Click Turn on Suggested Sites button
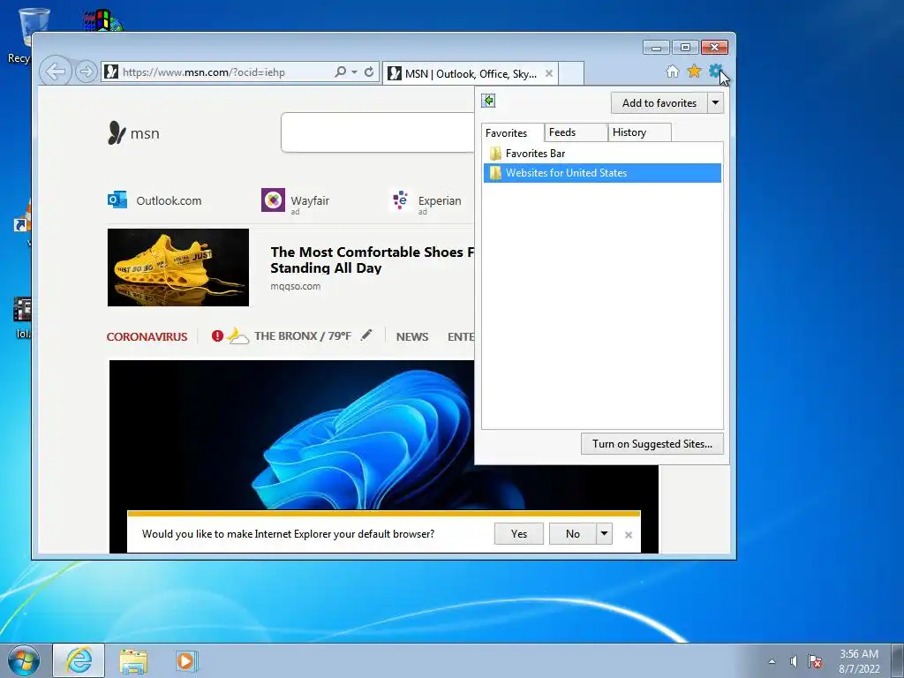904x678 pixels. pos(652,444)
